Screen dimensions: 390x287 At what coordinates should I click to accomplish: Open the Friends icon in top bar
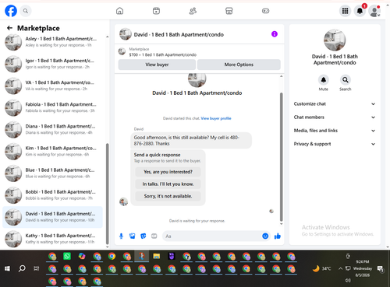pos(193,11)
